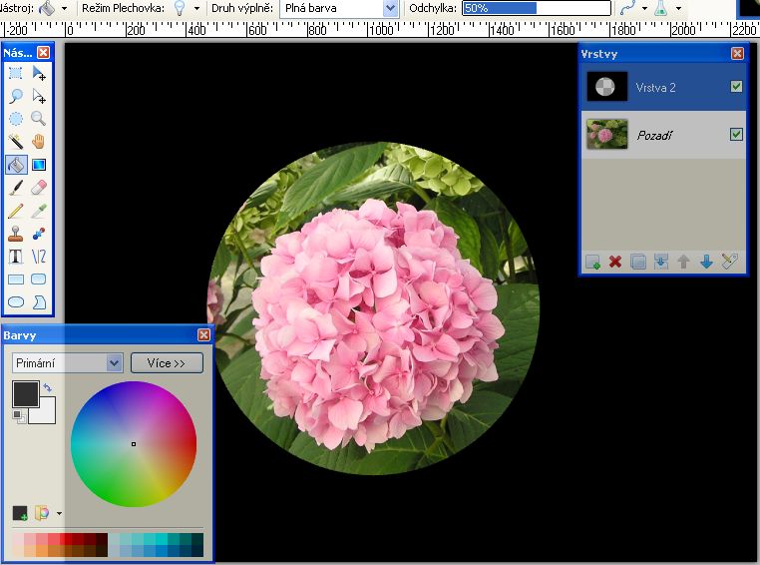Choose the Clone Stamp tool

point(16,234)
